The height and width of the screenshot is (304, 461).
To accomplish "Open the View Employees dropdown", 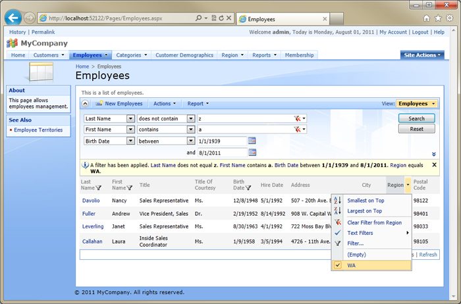I will pos(417,104).
